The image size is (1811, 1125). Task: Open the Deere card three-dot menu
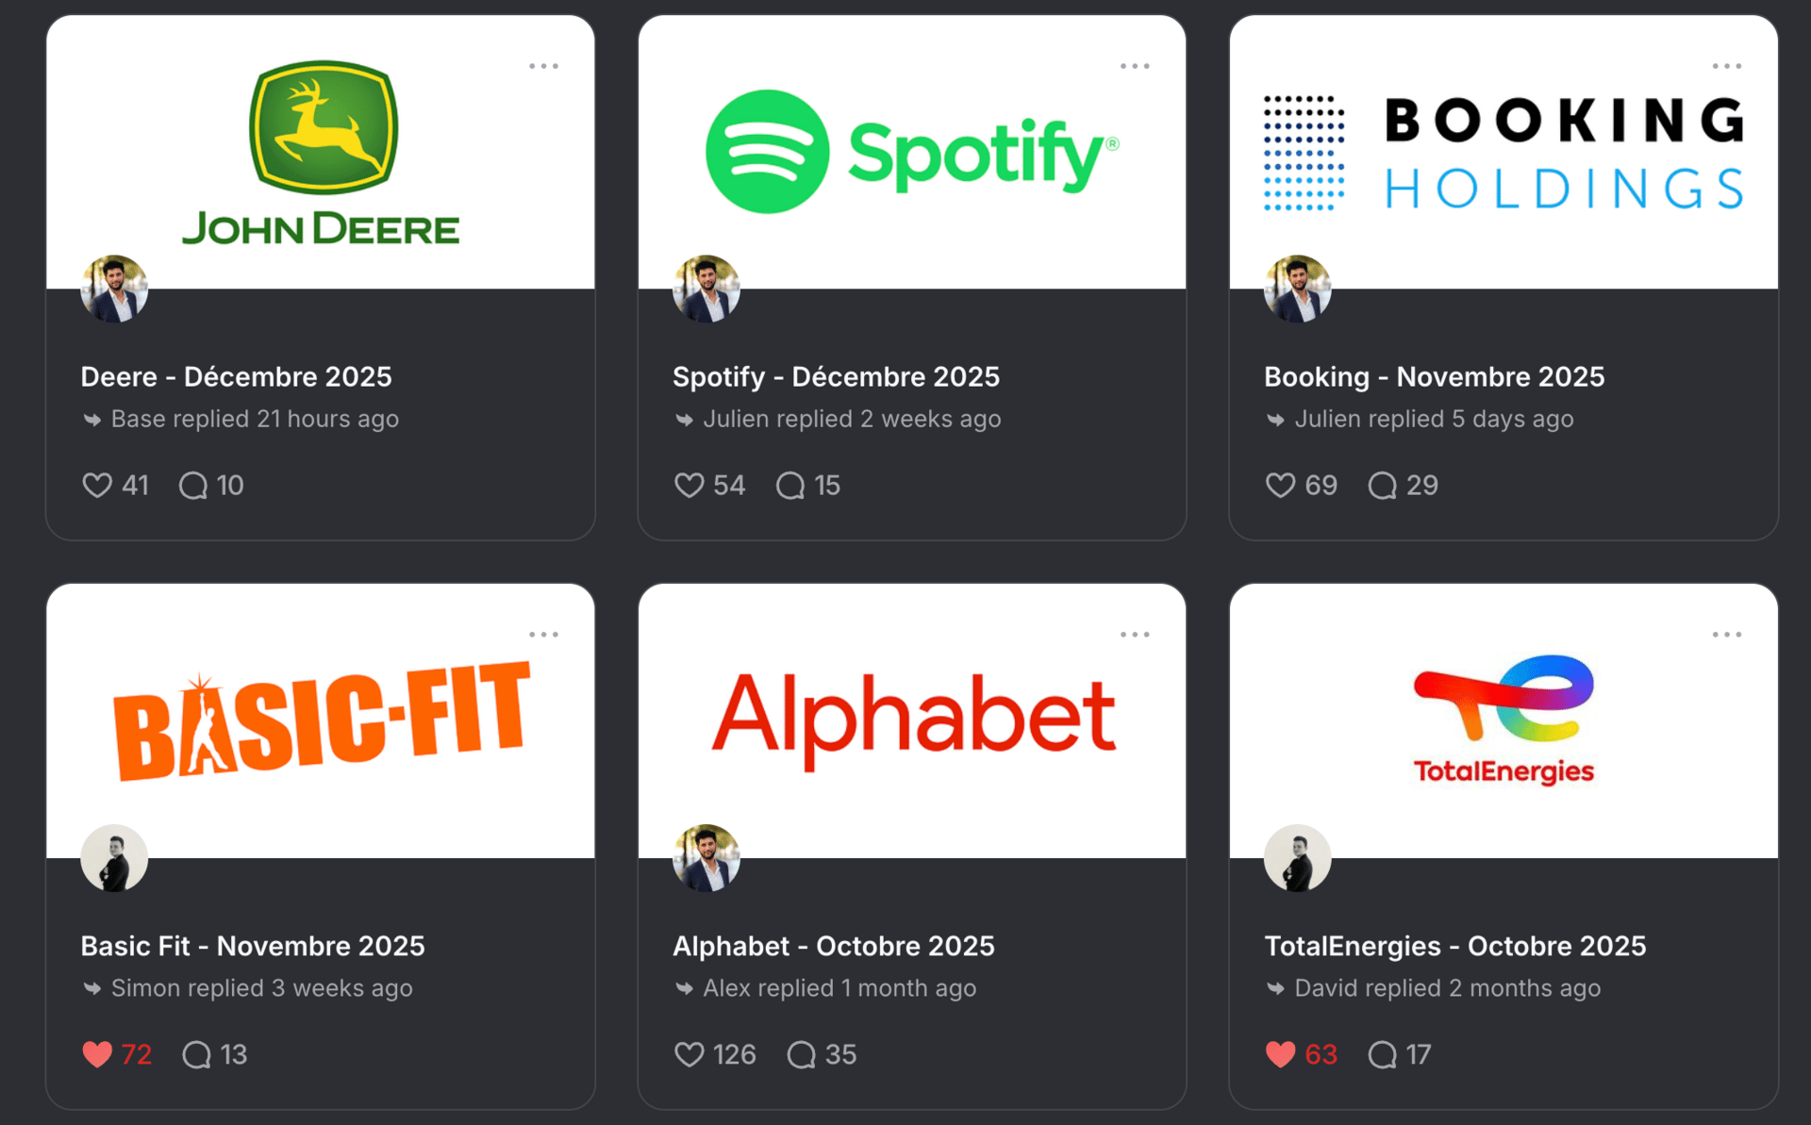click(543, 66)
